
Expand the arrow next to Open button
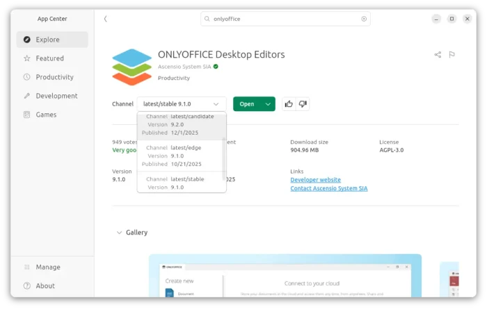(268, 104)
